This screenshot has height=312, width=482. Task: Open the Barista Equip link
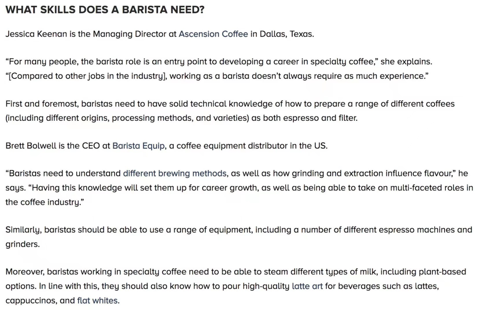(138, 146)
